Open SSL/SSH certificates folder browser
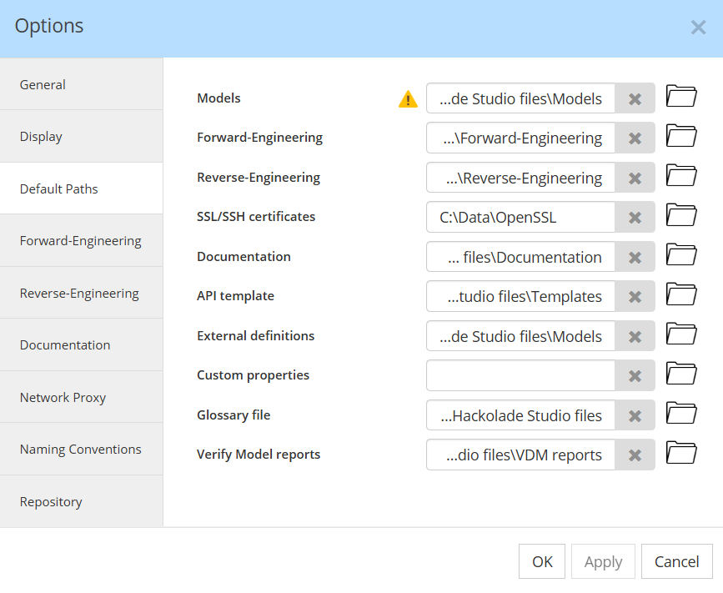723x593 pixels. coord(680,215)
